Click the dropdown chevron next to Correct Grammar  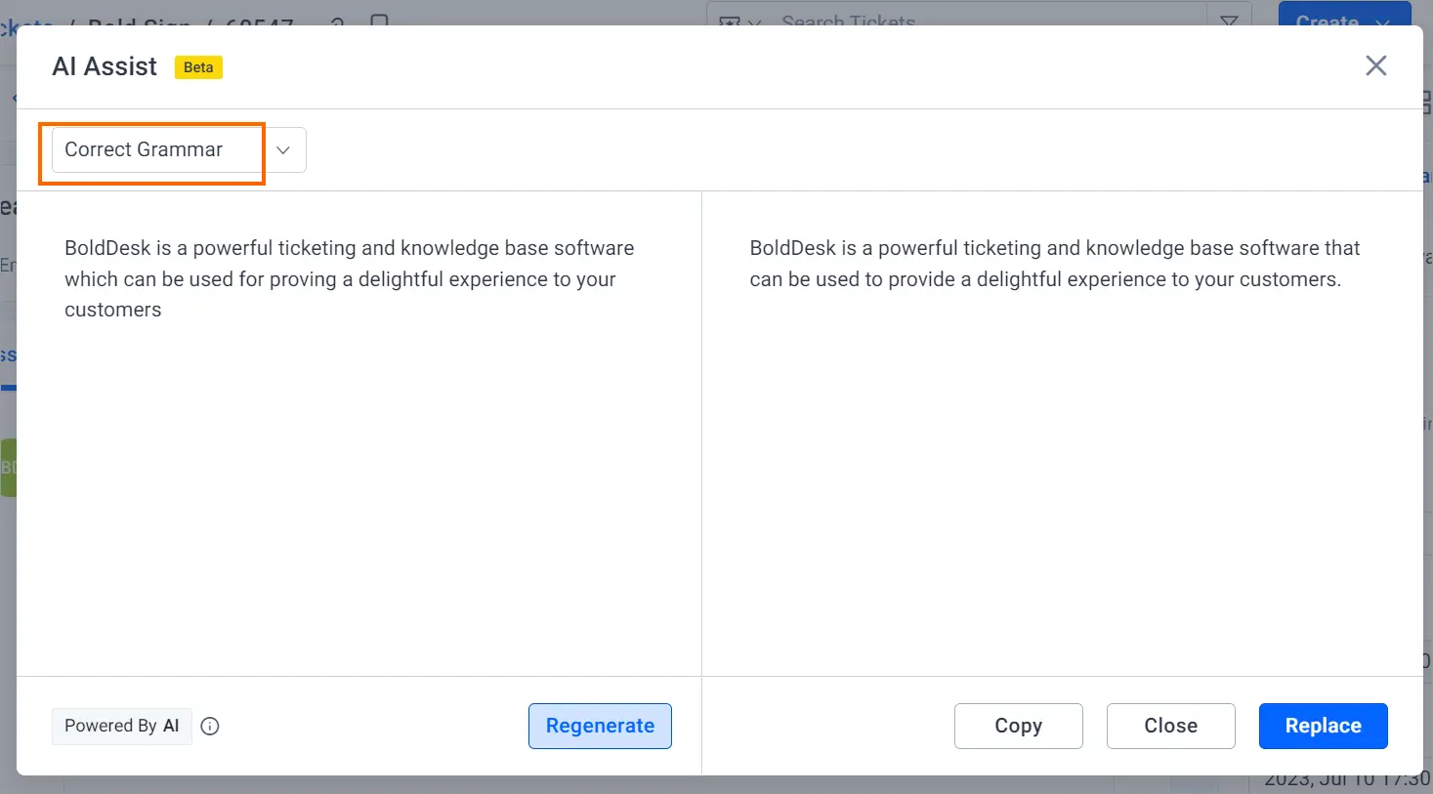tap(283, 150)
